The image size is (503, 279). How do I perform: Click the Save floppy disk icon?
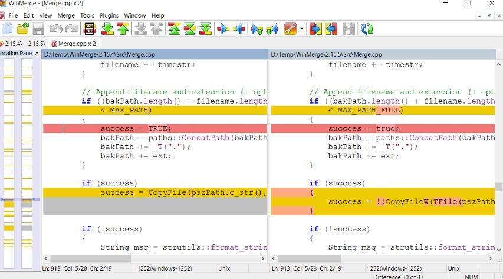point(38,29)
